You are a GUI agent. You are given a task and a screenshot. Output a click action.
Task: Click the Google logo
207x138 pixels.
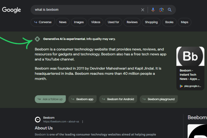click(x=11, y=10)
